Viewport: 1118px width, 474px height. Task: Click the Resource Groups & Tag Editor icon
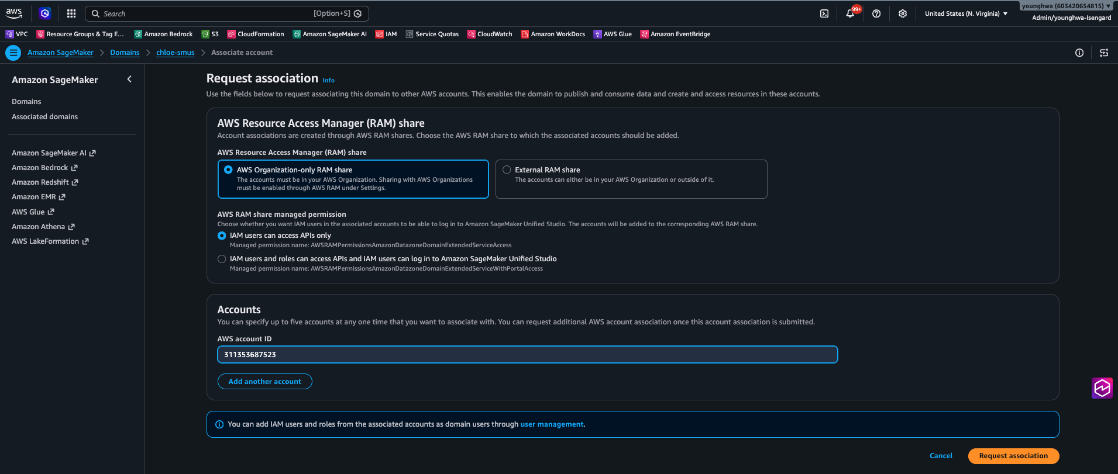40,34
